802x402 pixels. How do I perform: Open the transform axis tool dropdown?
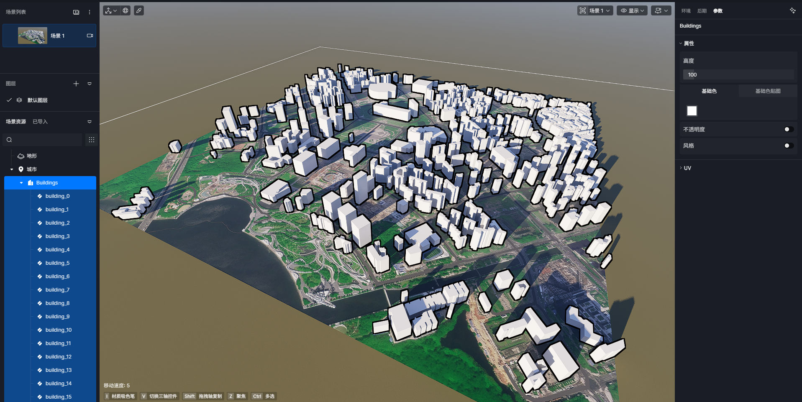click(111, 10)
